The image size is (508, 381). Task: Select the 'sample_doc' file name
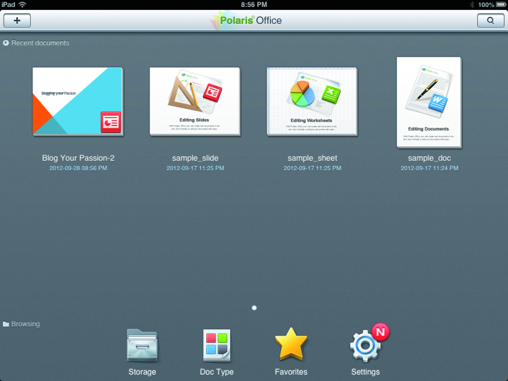[x=430, y=158]
